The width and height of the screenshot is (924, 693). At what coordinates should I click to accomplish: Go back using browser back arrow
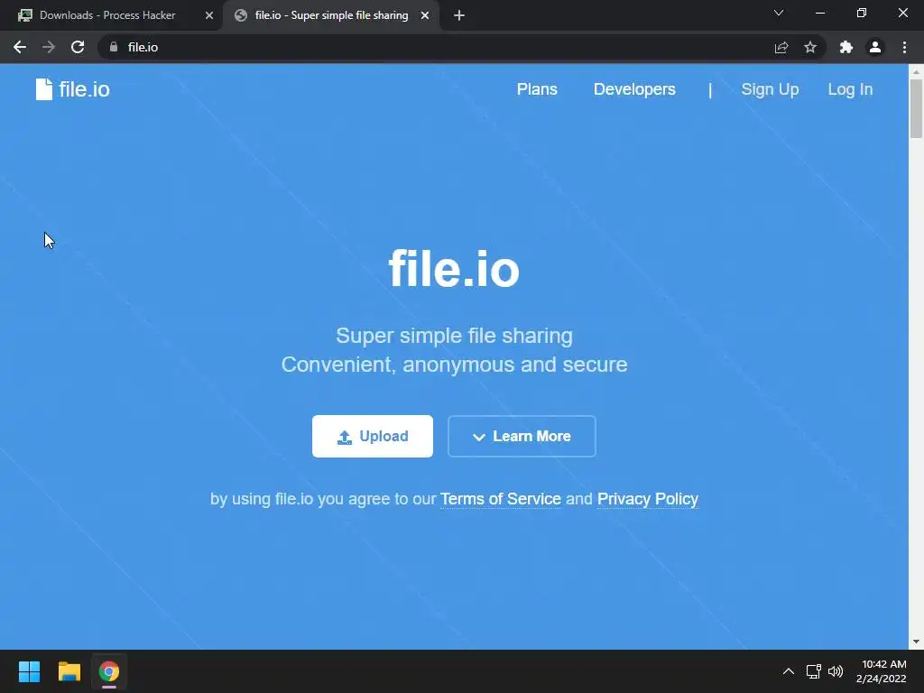20,47
